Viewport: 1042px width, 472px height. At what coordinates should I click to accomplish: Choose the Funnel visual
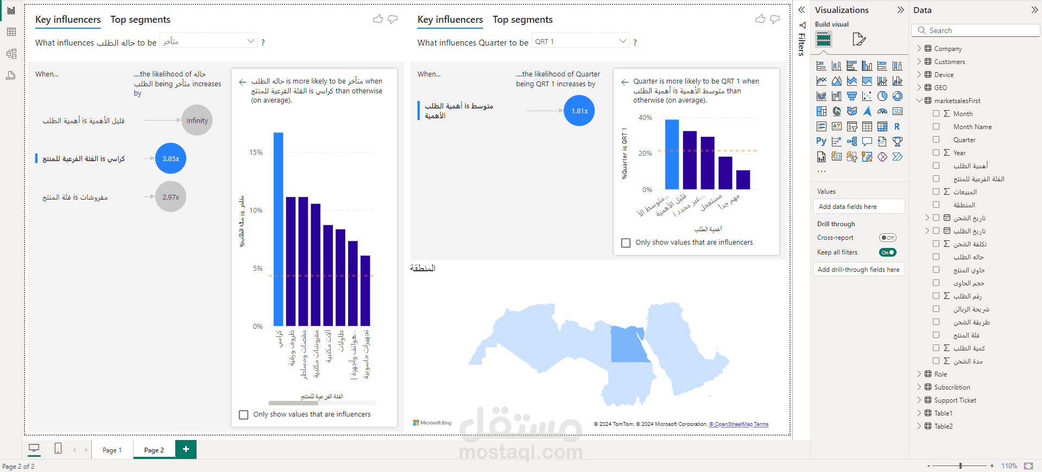[852, 96]
